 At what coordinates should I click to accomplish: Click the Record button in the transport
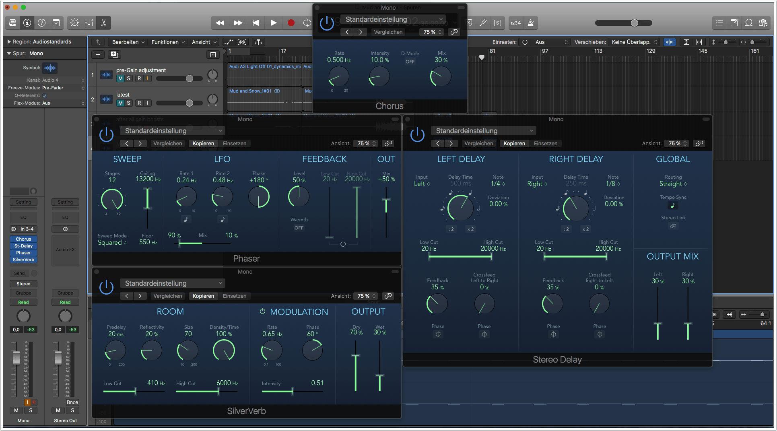click(291, 23)
